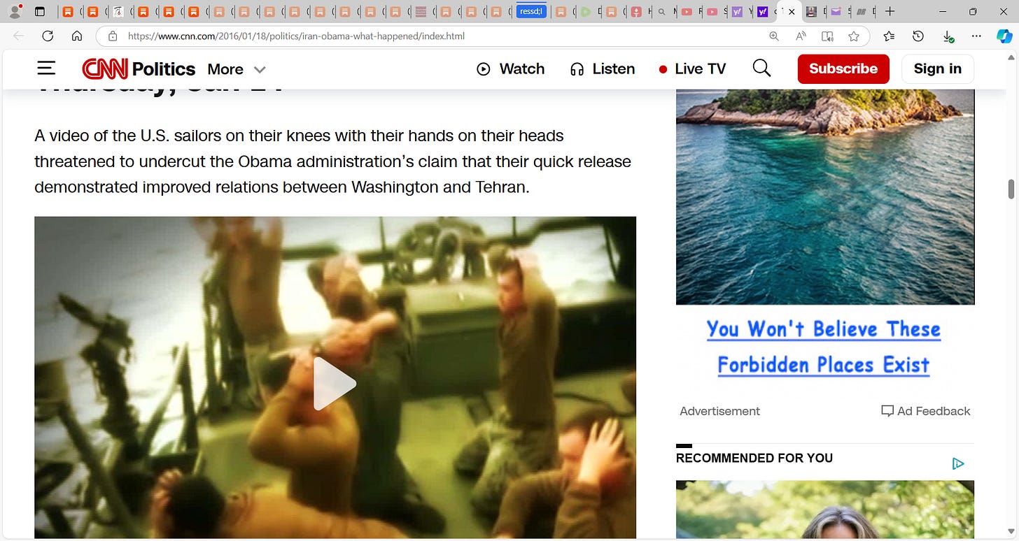Click the 'RECOMMENDED FOR YOU' heading

[x=754, y=458]
